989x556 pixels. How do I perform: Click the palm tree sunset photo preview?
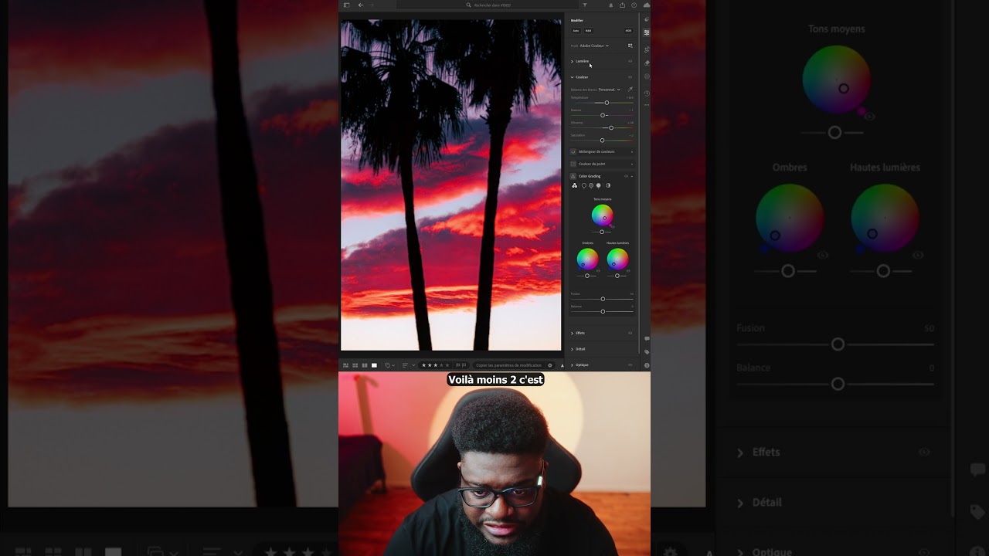click(451, 185)
